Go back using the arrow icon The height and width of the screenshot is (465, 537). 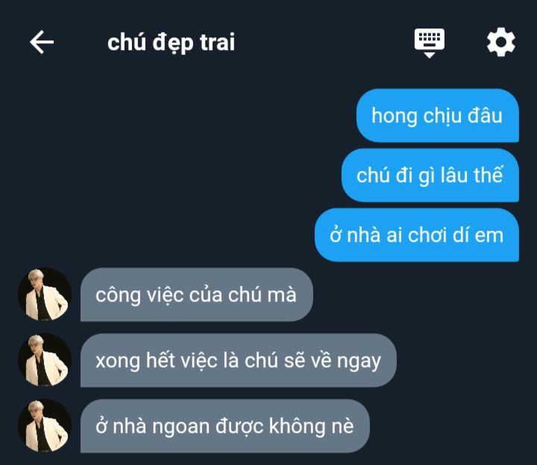(x=42, y=42)
